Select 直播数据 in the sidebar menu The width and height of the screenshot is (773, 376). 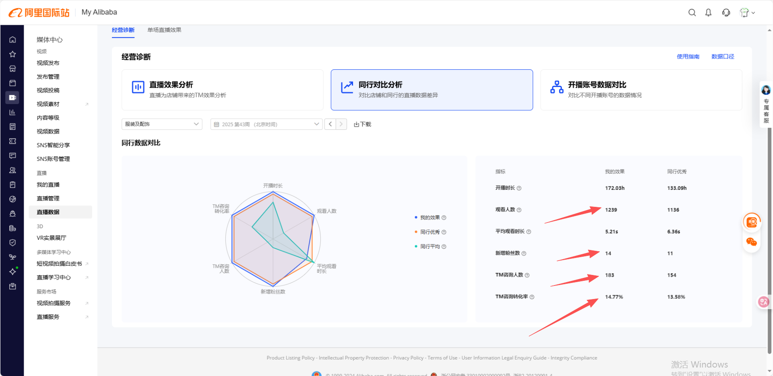(60, 212)
